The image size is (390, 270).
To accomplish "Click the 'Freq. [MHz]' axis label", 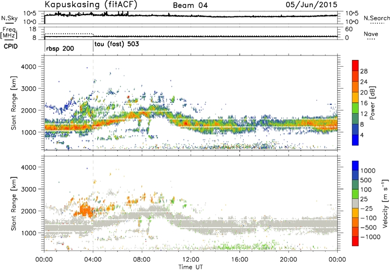I will click(9, 33).
